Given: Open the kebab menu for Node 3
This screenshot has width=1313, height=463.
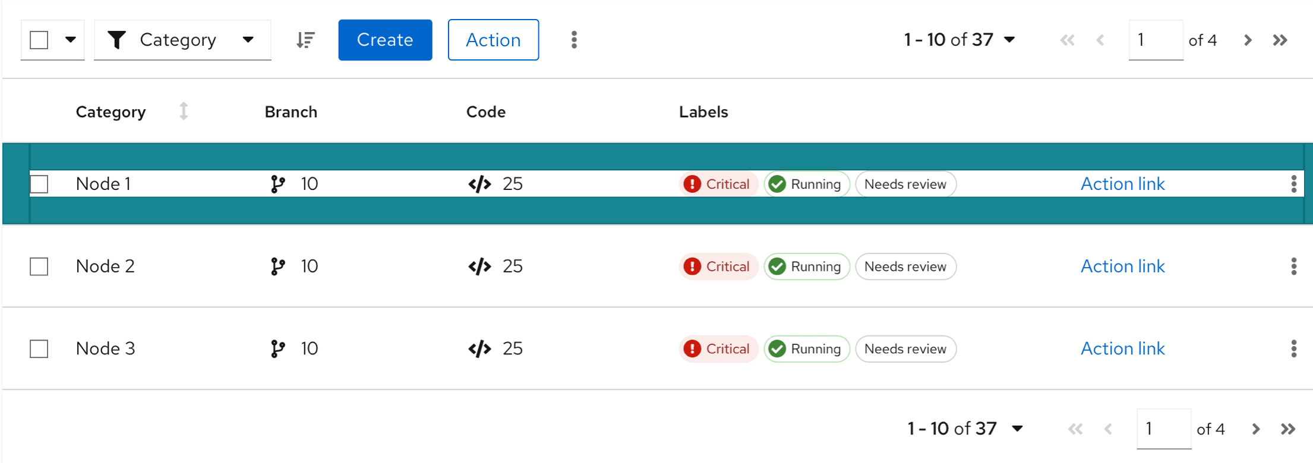Looking at the screenshot, I should click(x=1293, y=348).
